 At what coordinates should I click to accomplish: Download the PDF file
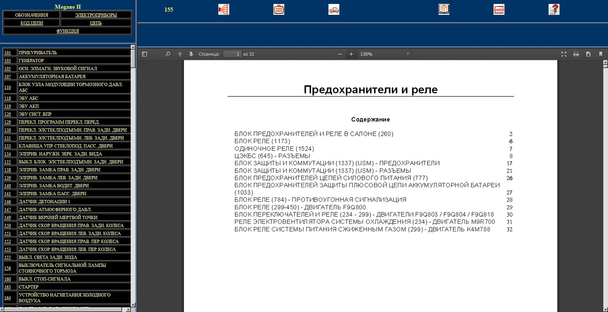point(588,54)
